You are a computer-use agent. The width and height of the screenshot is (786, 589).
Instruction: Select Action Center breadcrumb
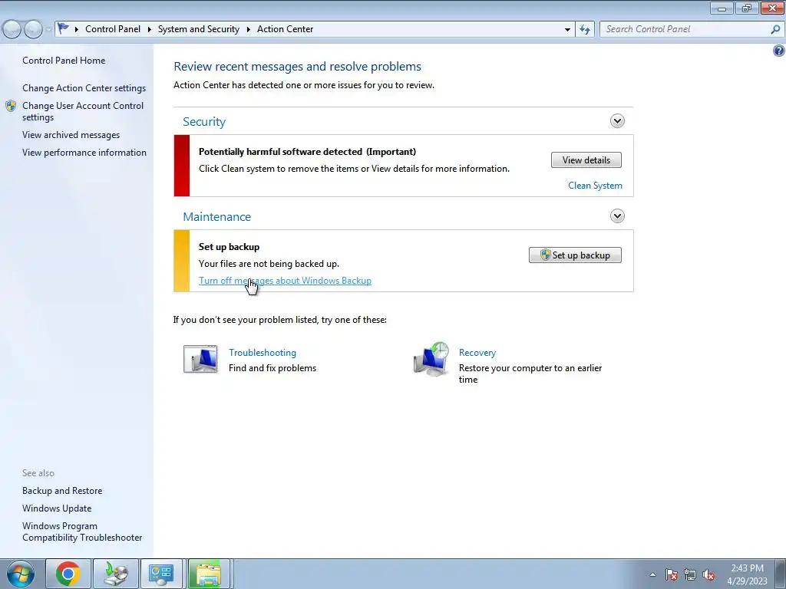[x=286, y=29]
